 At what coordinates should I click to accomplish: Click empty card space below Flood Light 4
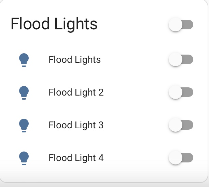[102, 175]
